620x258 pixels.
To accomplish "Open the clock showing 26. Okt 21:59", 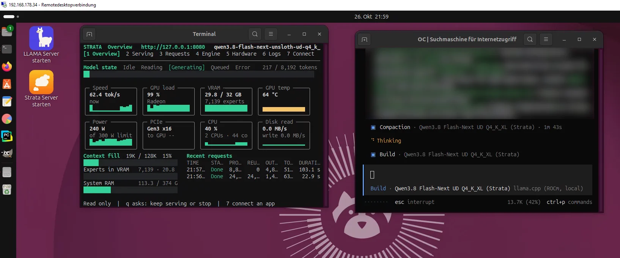I will pyautogui.click(x=371, y=17).
